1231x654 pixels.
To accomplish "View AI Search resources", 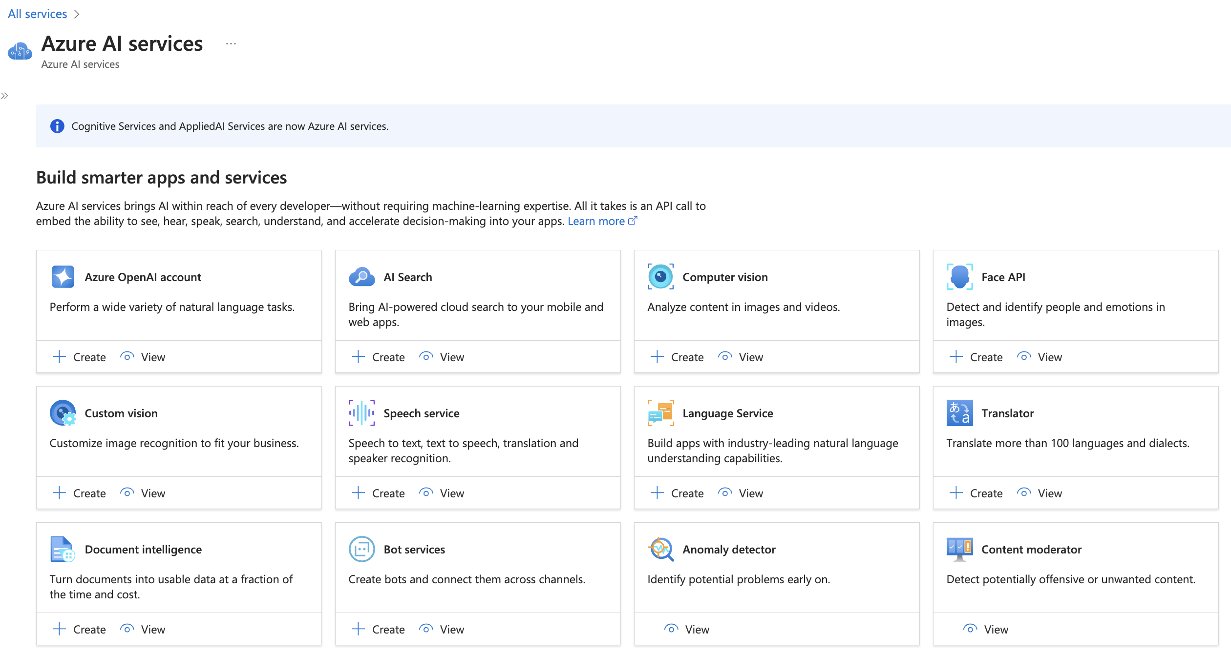I will pos(442,357).
